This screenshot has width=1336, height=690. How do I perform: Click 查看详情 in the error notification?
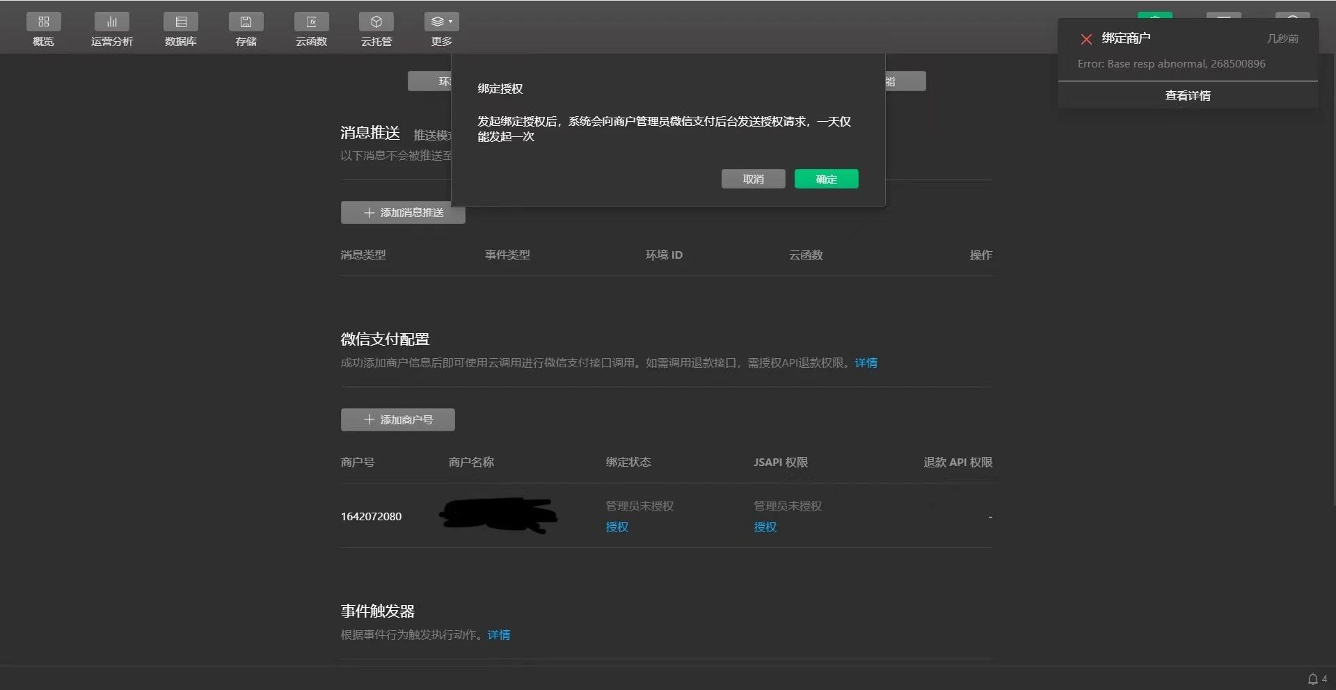[1188, 95]
